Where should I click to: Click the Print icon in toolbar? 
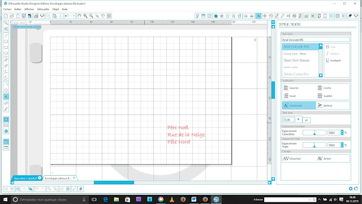[36, 16]
